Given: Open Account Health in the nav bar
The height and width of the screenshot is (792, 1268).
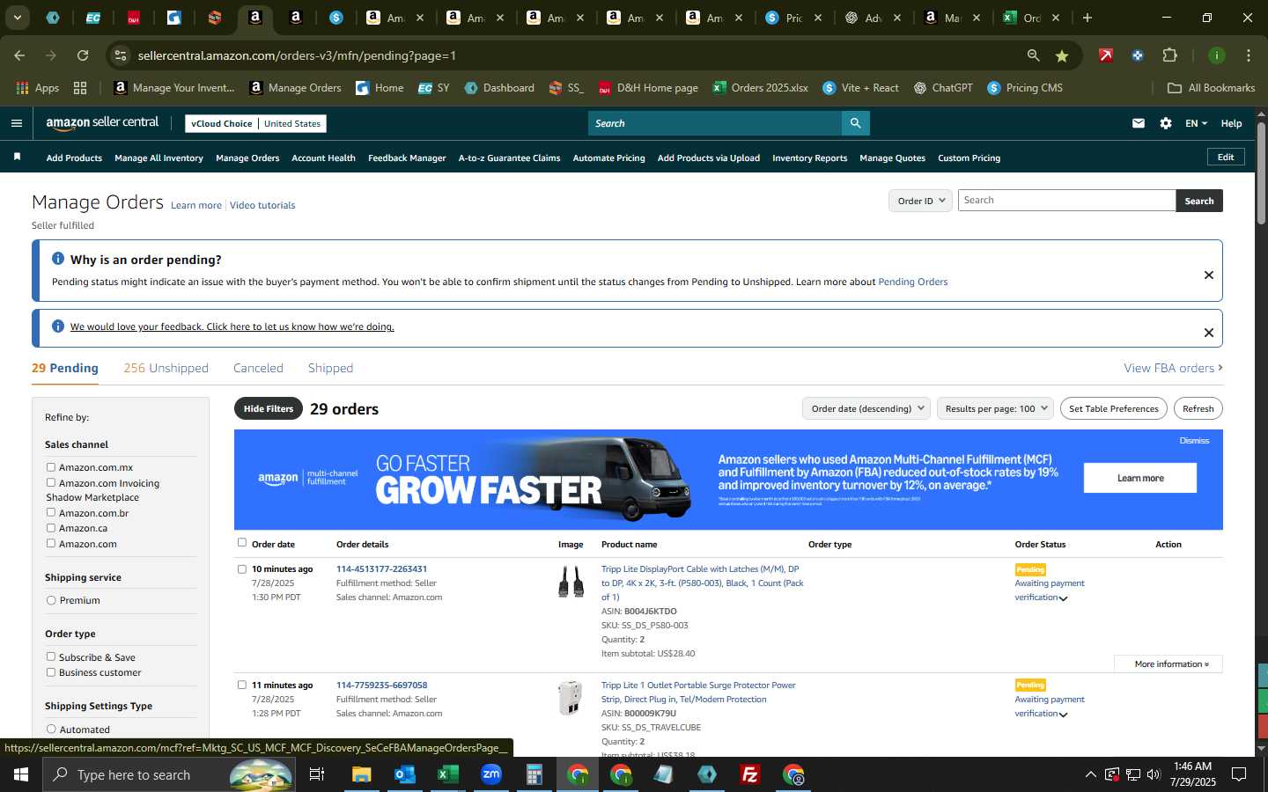Looking at the screenshot, I should tap(323, 158).
